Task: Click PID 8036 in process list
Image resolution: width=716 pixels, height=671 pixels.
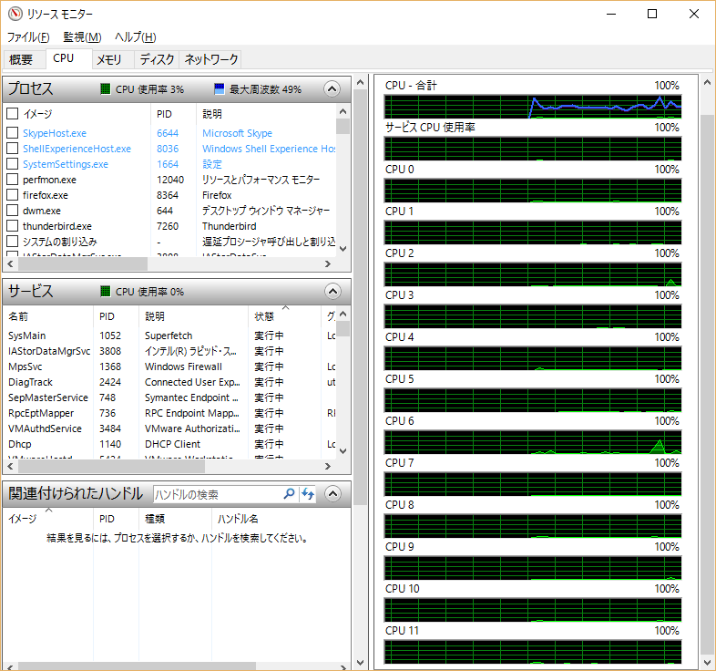Action: pos(168,149)
